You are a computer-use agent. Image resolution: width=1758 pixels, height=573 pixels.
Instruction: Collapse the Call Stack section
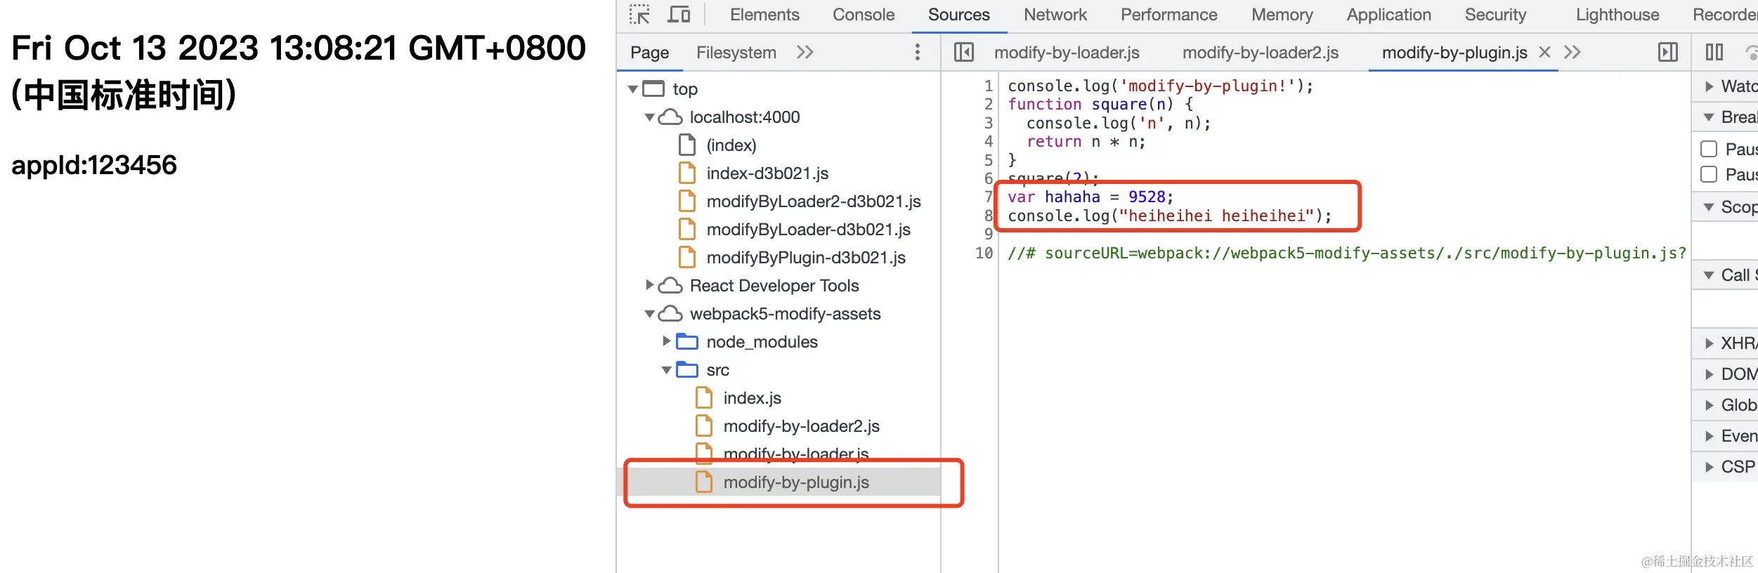pos(1710,275)
